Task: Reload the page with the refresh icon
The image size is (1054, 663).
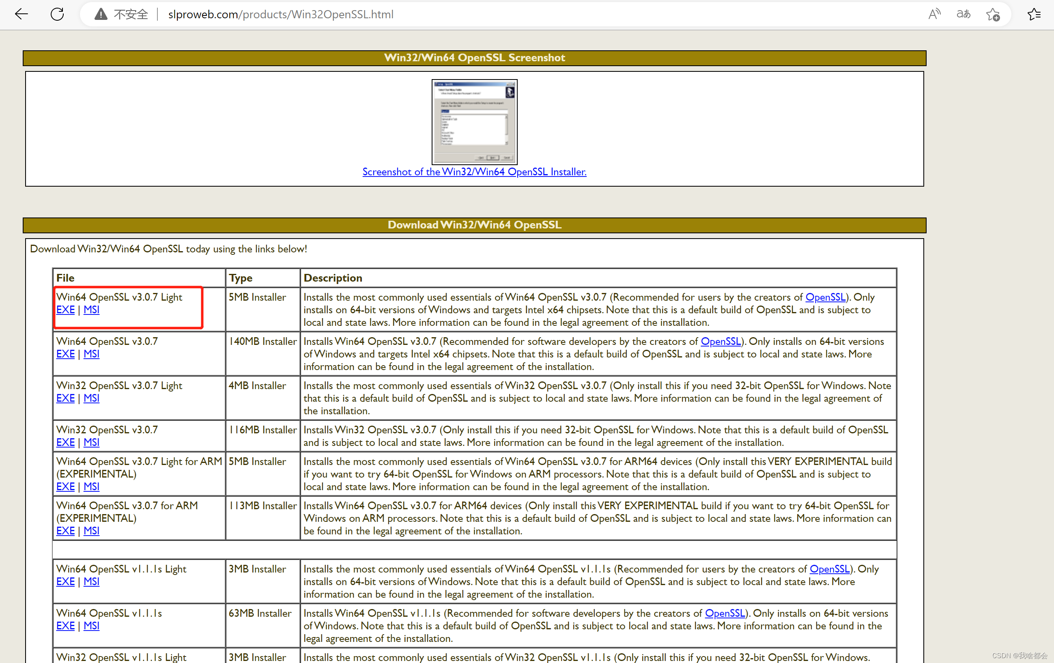Action: point(57,15)
